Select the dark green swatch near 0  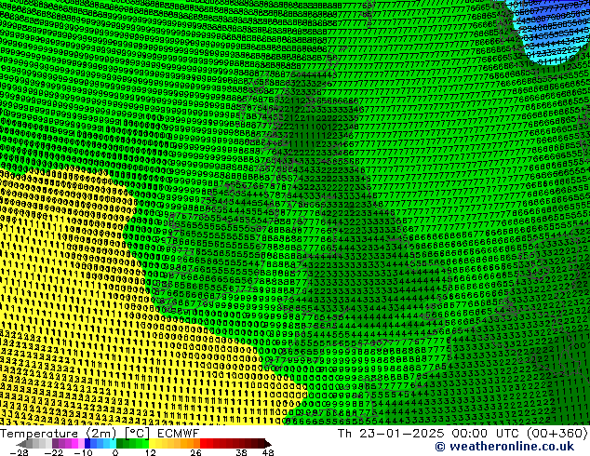[120, 444]
